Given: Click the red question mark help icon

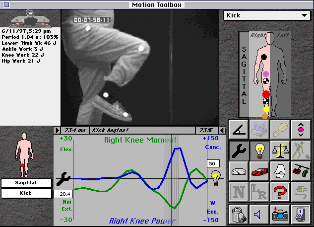Looking at the screenshot, I should [280, 192].
